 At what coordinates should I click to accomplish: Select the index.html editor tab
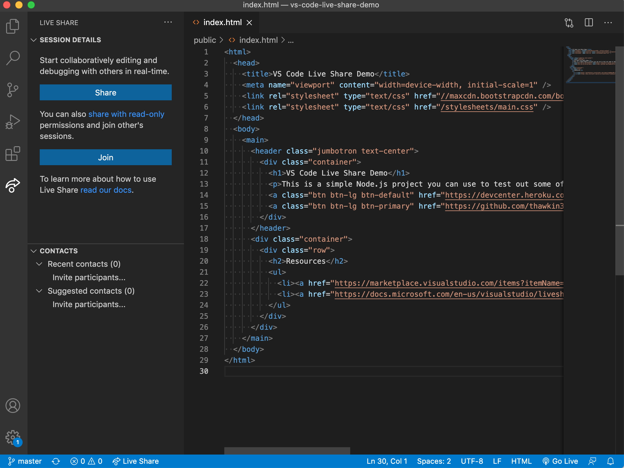(222, 23)
